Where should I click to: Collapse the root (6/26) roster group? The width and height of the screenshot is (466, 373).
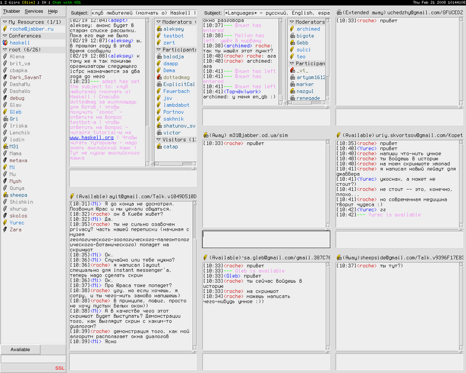click(5, 50)
